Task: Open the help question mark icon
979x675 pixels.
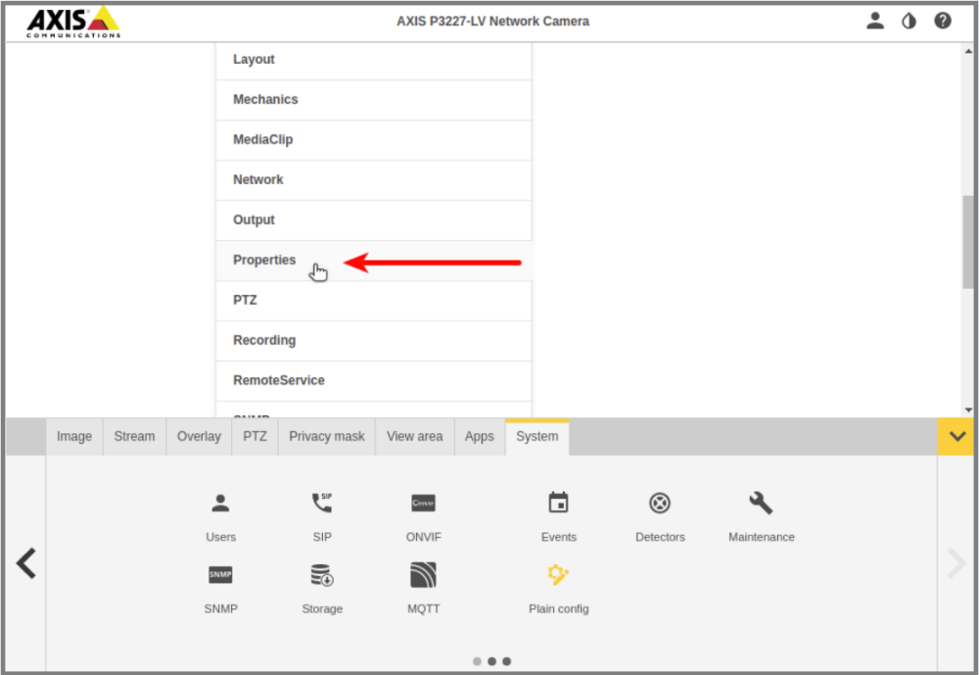Action: (943, 21)
